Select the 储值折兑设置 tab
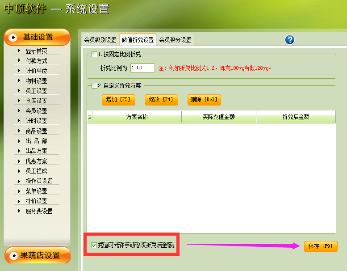The height and width of the screenshot is (271, 347). (x=138, y=40)
